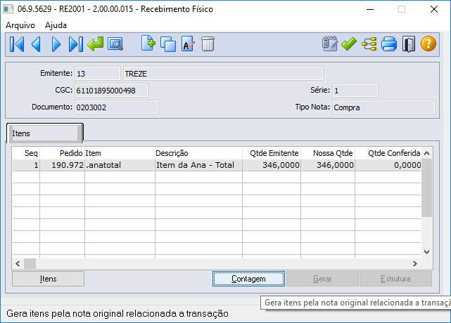
Task: Click the Qtde Emitente column header
Action: tap(272, 153)
